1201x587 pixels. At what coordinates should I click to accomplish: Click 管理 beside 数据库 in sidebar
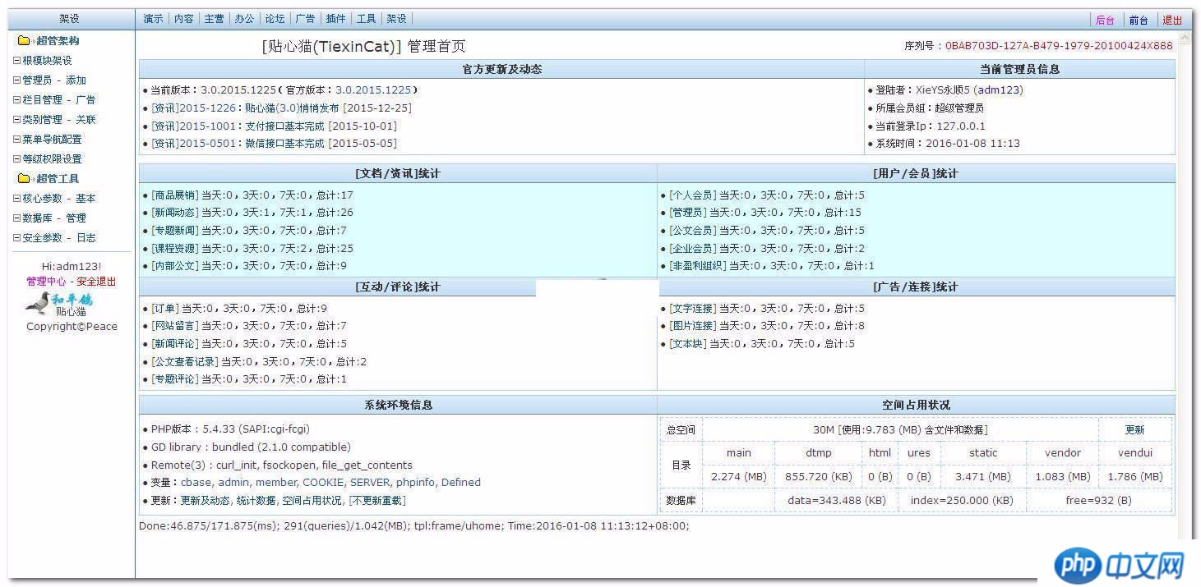(x=76, y=218)
